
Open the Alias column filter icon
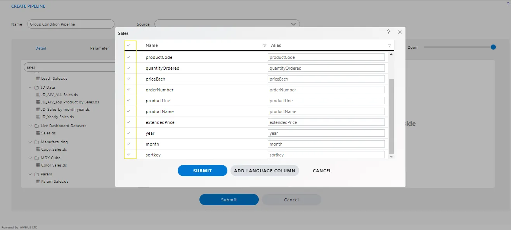(x=390, y=45)
